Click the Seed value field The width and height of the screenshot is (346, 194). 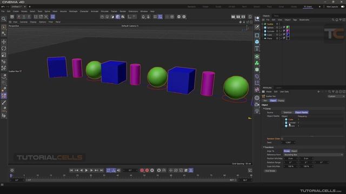[288, 142]
